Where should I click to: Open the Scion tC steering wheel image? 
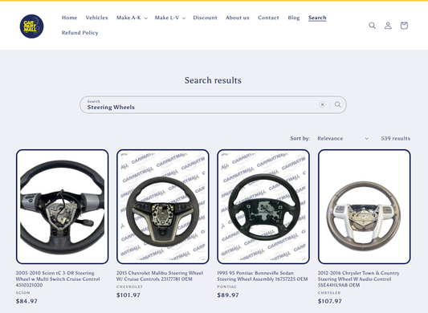point(63,206)
